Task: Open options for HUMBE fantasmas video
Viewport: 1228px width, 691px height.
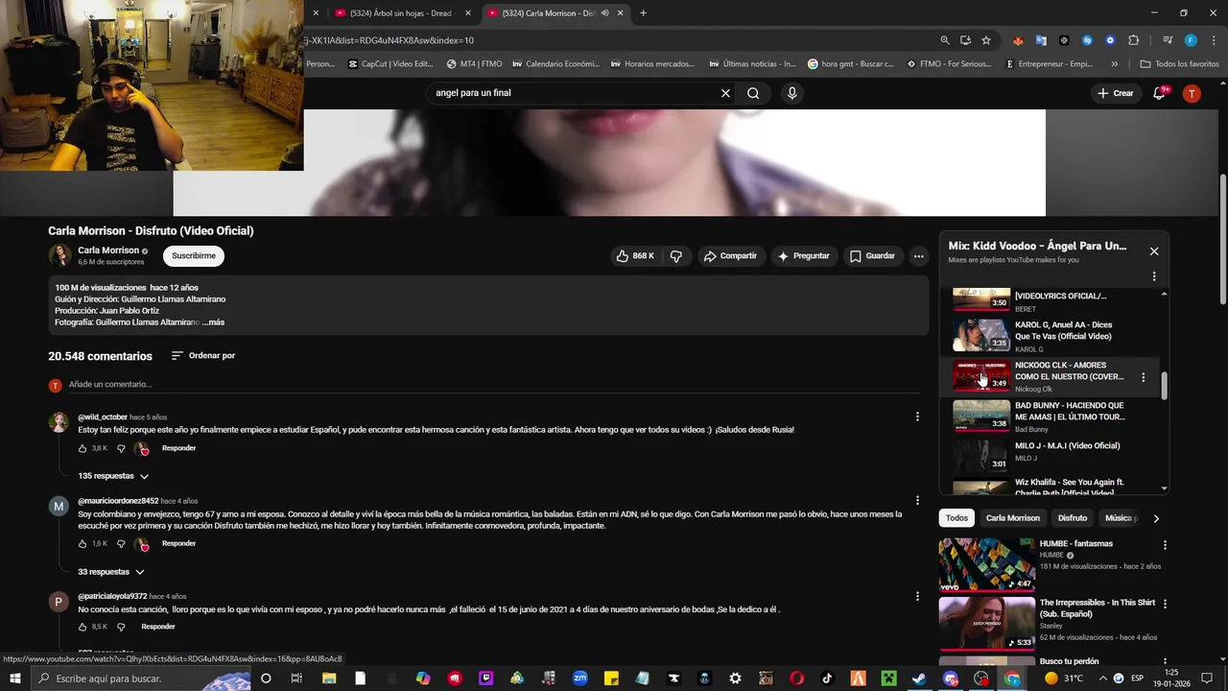Action: 1166,545
